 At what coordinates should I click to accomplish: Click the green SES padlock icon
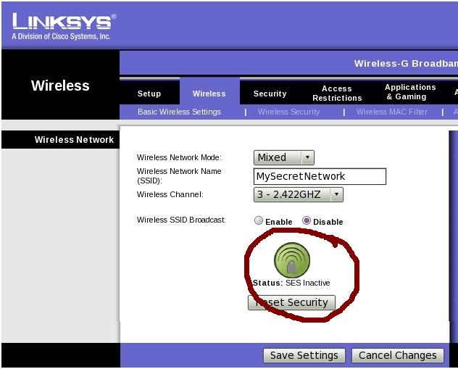click(292, 260)
